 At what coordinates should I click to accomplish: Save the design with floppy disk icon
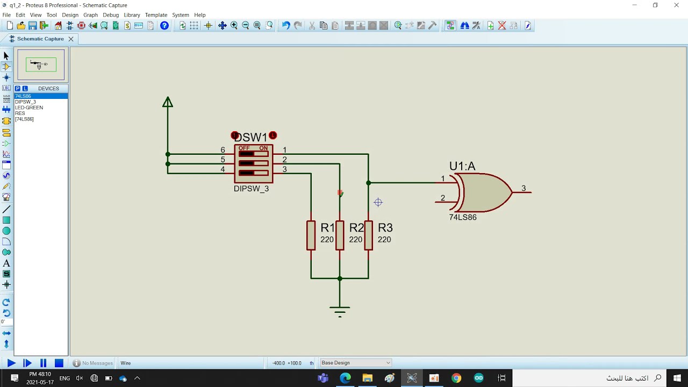[x=33, y=25]
